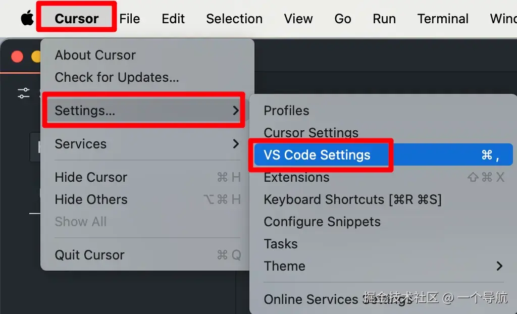Open the File menu

(x=129, y=19)
